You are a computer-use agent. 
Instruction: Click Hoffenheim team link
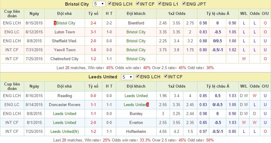(136, 131)
